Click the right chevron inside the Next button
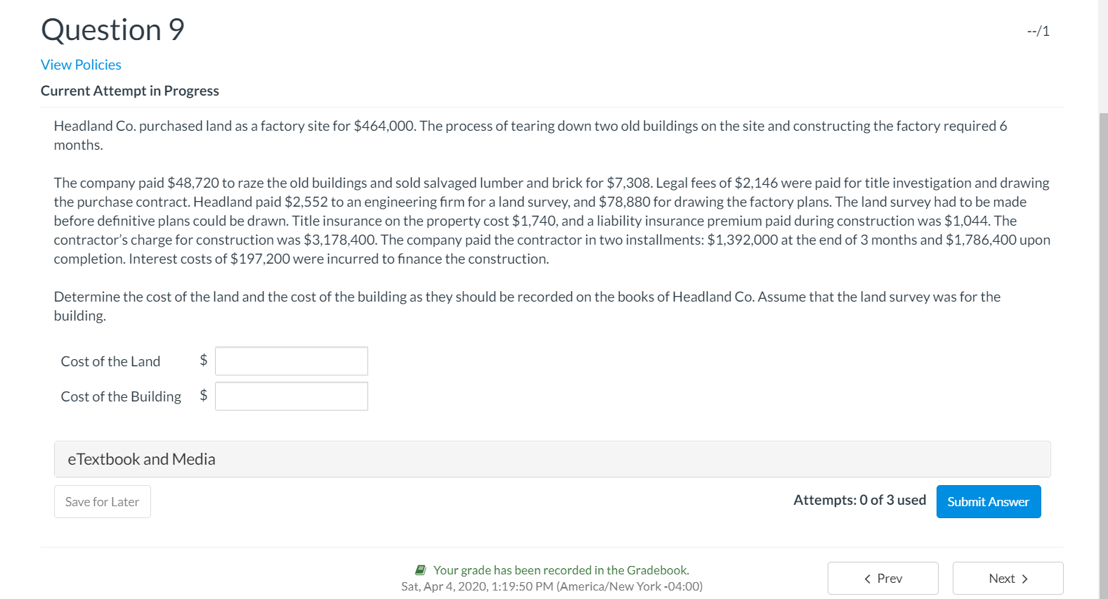 1024,578
